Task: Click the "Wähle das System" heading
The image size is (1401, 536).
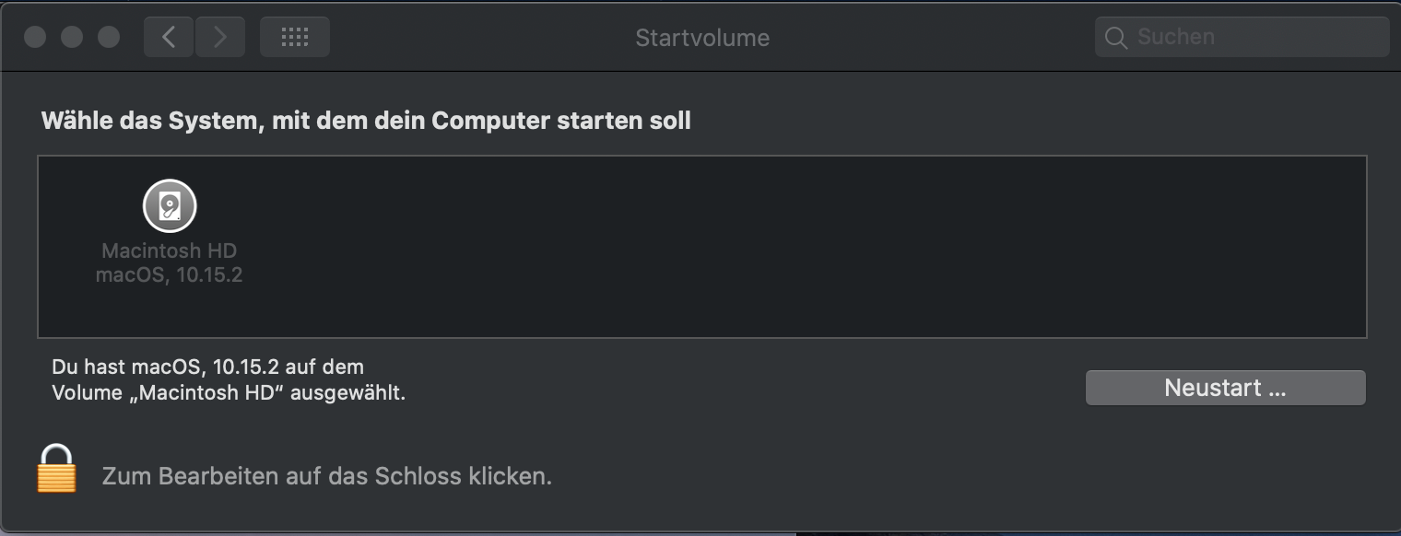Action: coord(366,121)
